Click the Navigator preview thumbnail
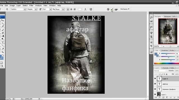 (x=168, y=31)
